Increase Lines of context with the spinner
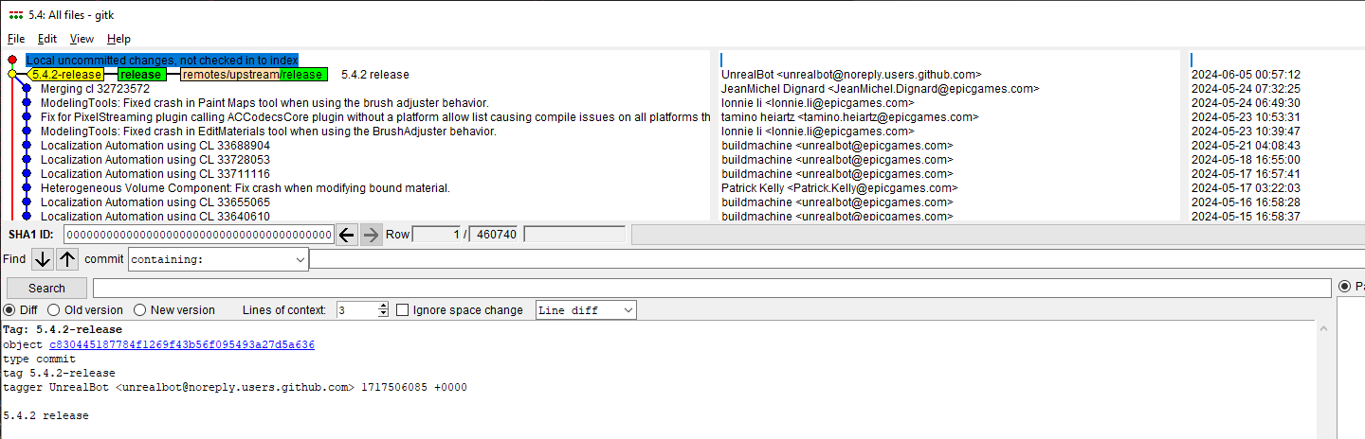 [383, 307]
